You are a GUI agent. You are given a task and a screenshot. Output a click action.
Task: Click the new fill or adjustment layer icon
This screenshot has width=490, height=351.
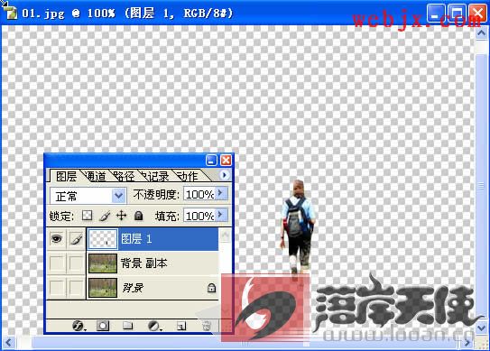point(154,326)
